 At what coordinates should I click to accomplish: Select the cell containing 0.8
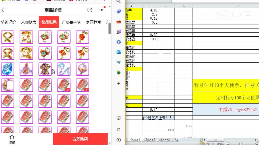[150, 39]
